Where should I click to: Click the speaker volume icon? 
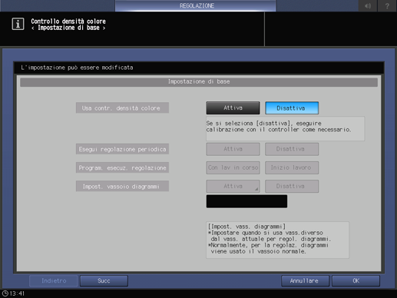[368, 5]
